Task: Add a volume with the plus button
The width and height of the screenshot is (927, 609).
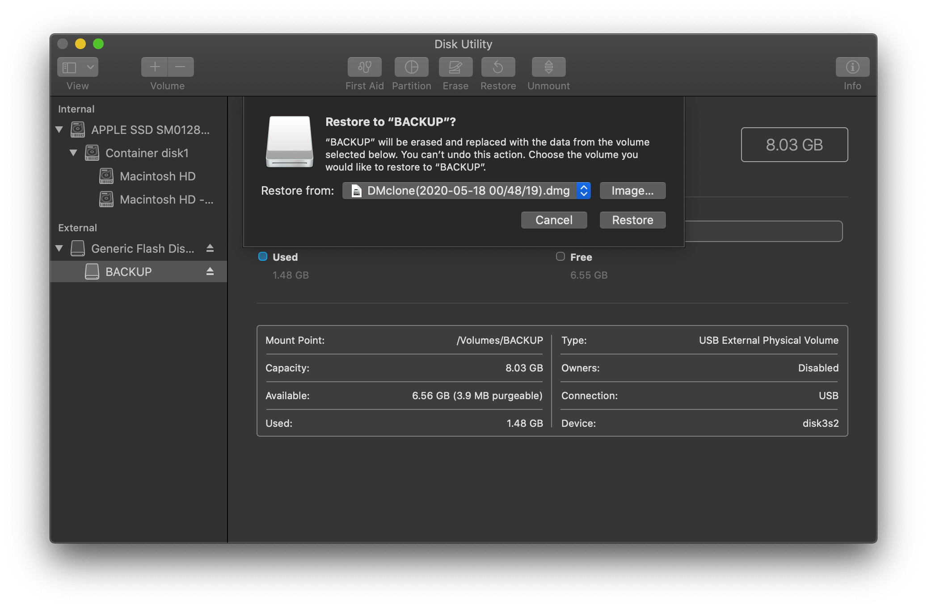Action: [155, 67]
